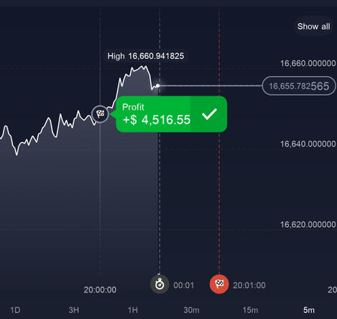Select the 5m timeframe
The width and height of the screenshot is (337, 319).
pos(309,310)
